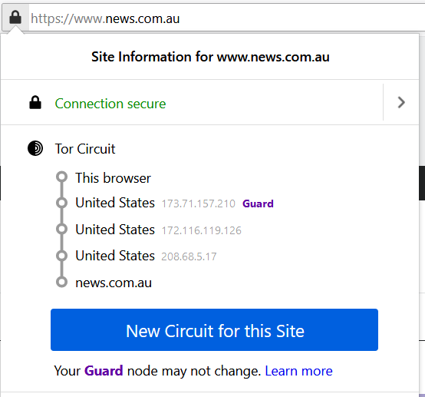The image size is (425, 397).
Task: Click the lock icon beside Connection secure
Action: click(35, 103)
